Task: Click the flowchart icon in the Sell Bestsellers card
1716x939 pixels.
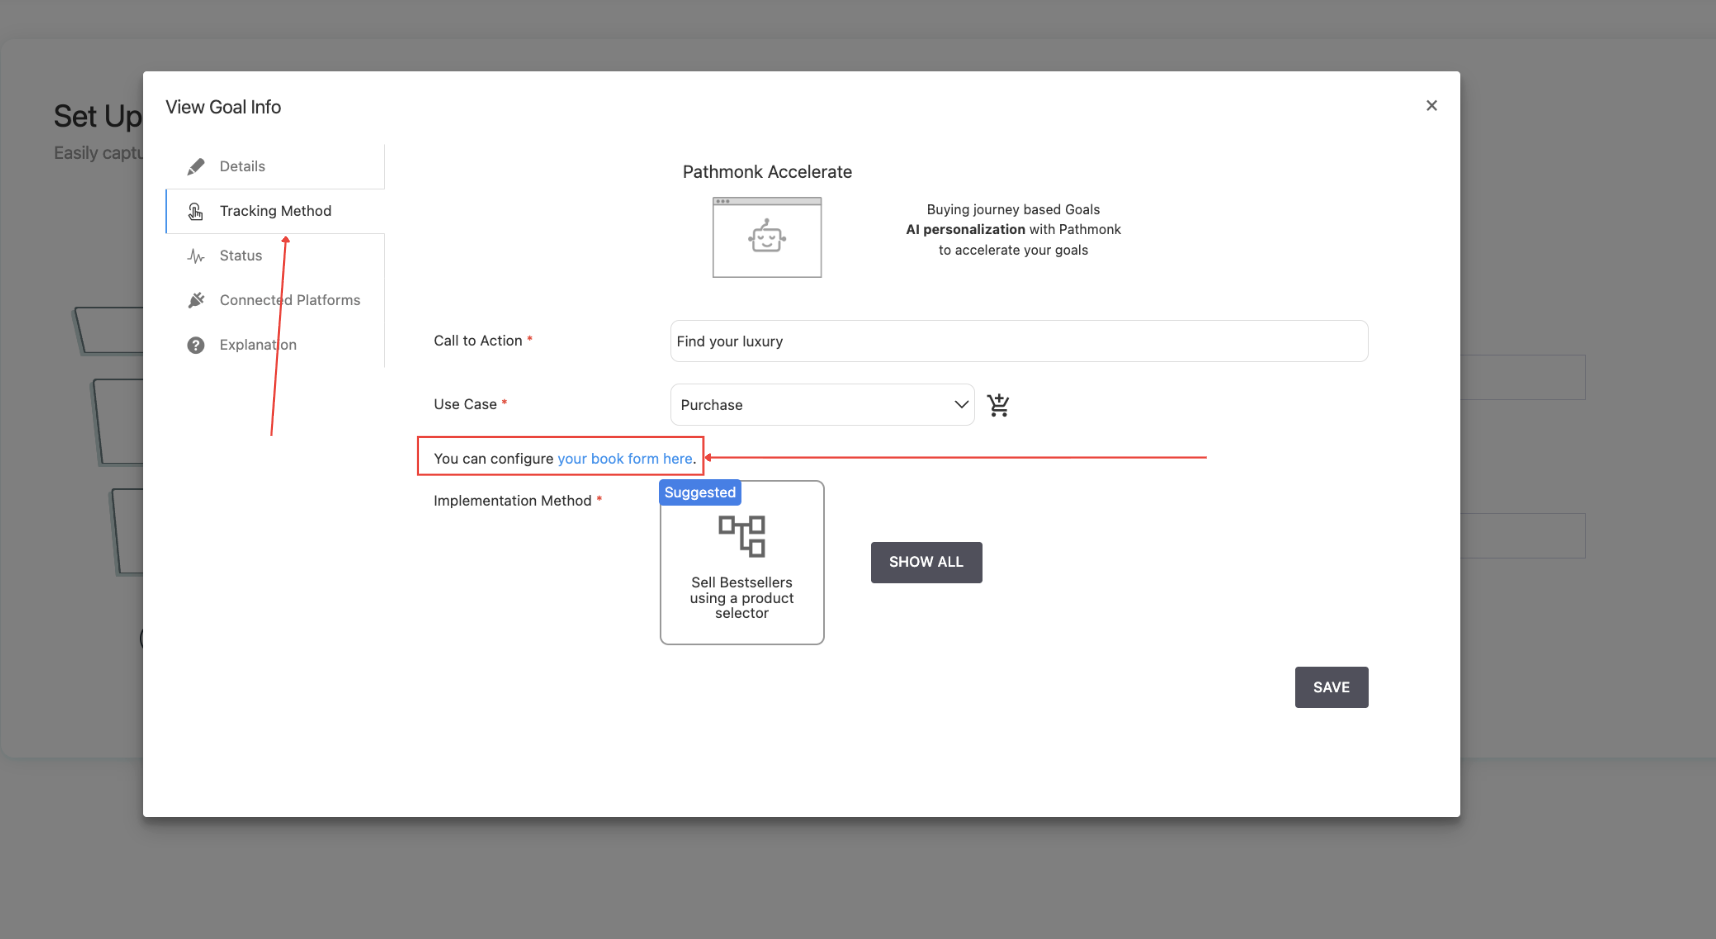Action: [x=742, y=536]
